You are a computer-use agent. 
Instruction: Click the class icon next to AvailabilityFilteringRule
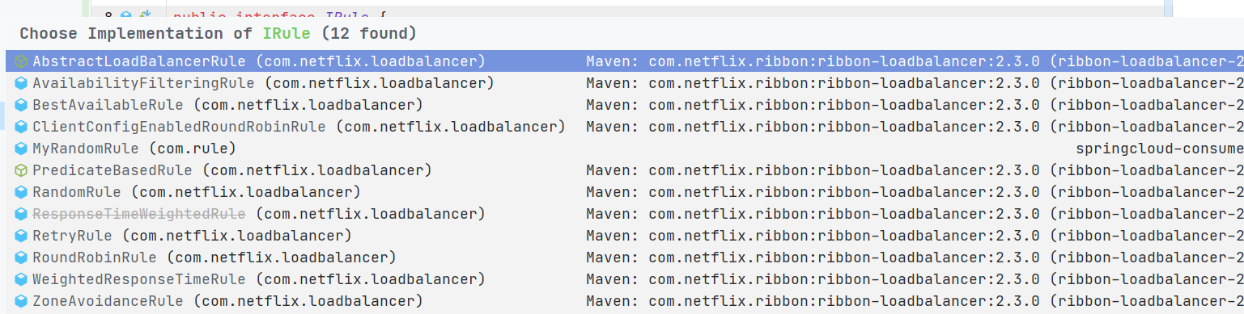tap(21, 83)
